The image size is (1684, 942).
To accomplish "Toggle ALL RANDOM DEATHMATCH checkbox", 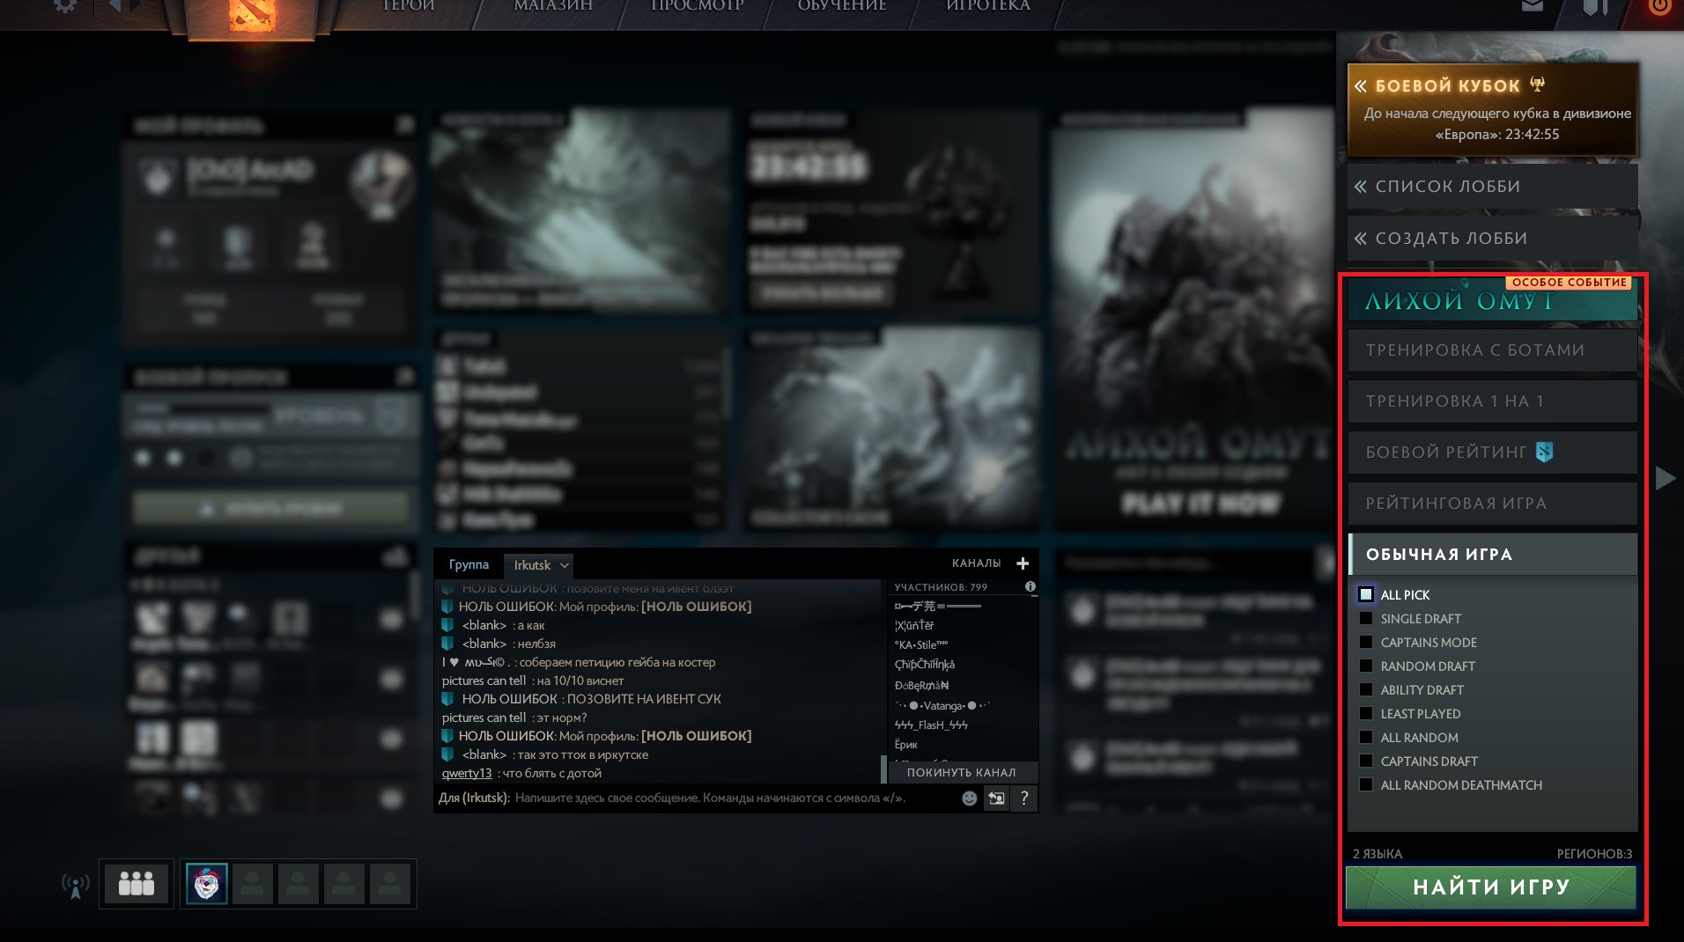I will [1366, 785].
